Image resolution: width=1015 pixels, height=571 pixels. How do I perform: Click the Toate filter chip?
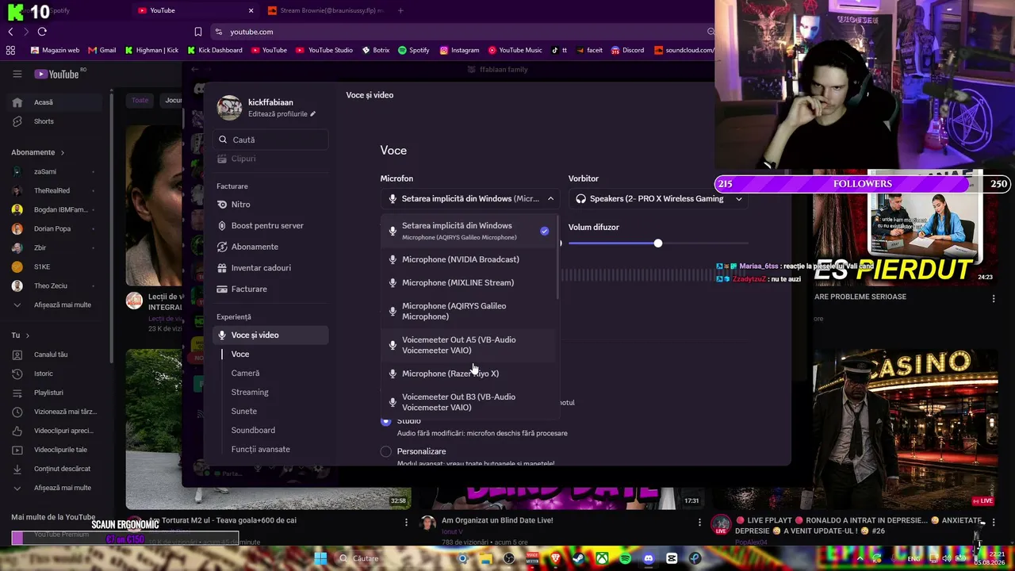coord(140,101)
